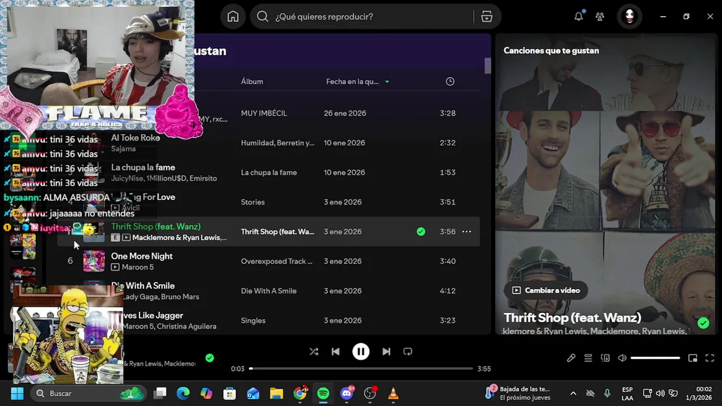Open the play queue icon
The width and height of the screenshot is (722, 406).
588,358
